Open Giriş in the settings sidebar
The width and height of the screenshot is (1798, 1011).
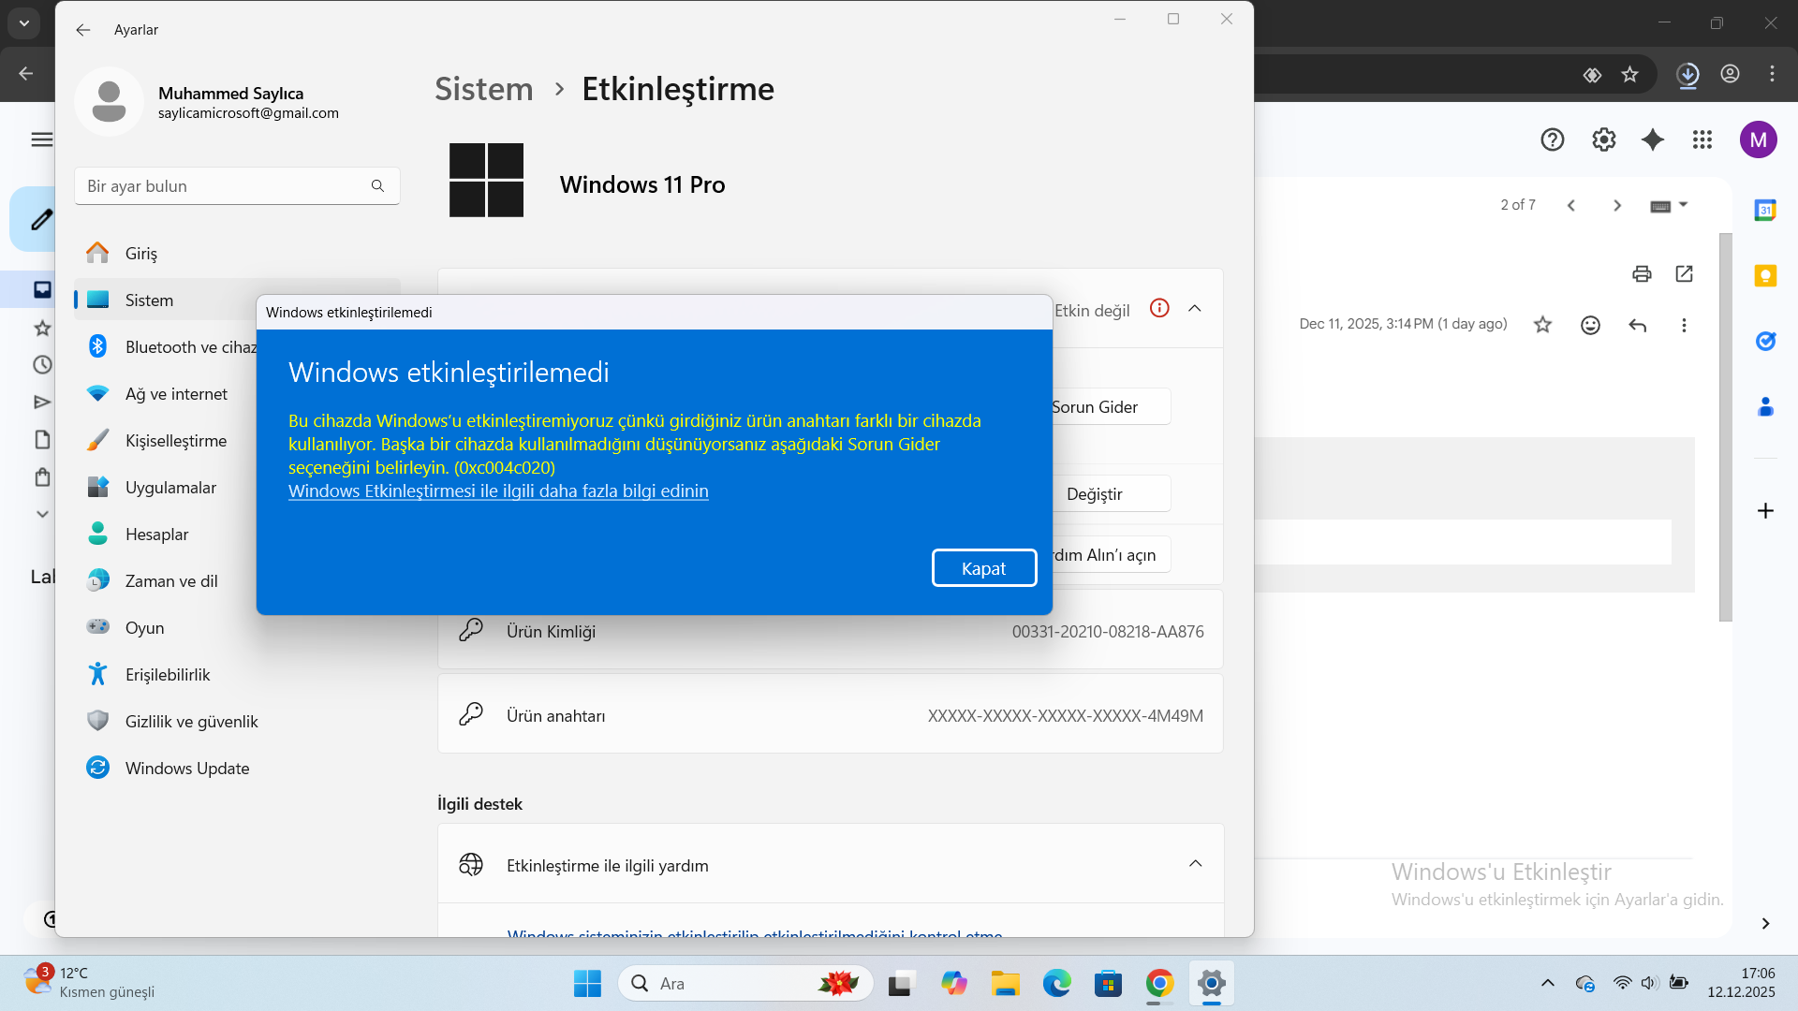(x=237, y=254)
